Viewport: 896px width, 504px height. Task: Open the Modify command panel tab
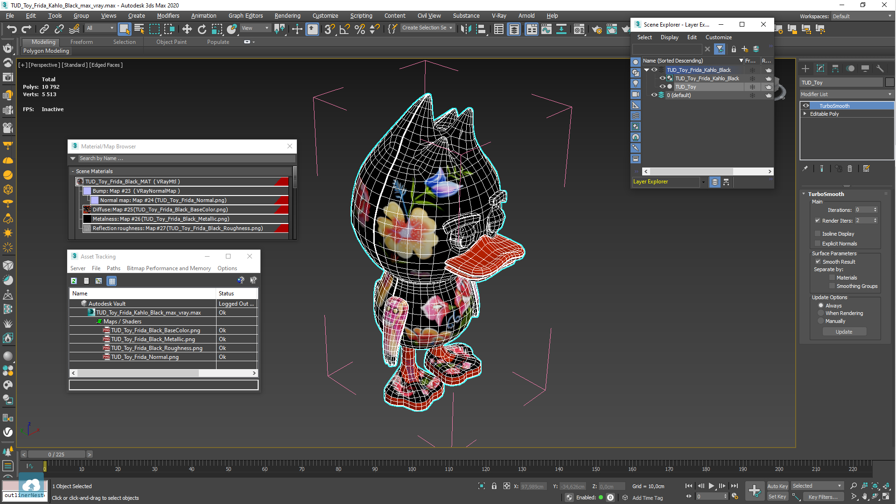(820, 69)
